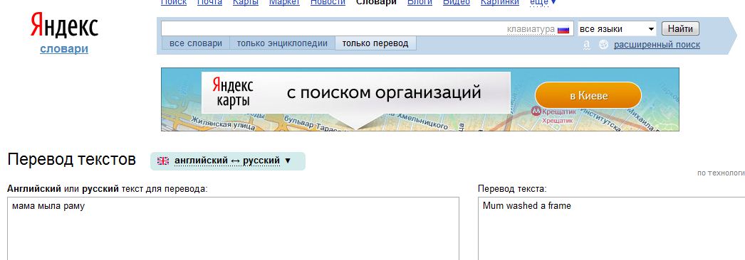Click the Russian flag keyboard icon
Viewport: 745px width, 260px height.
coord(563,29)
